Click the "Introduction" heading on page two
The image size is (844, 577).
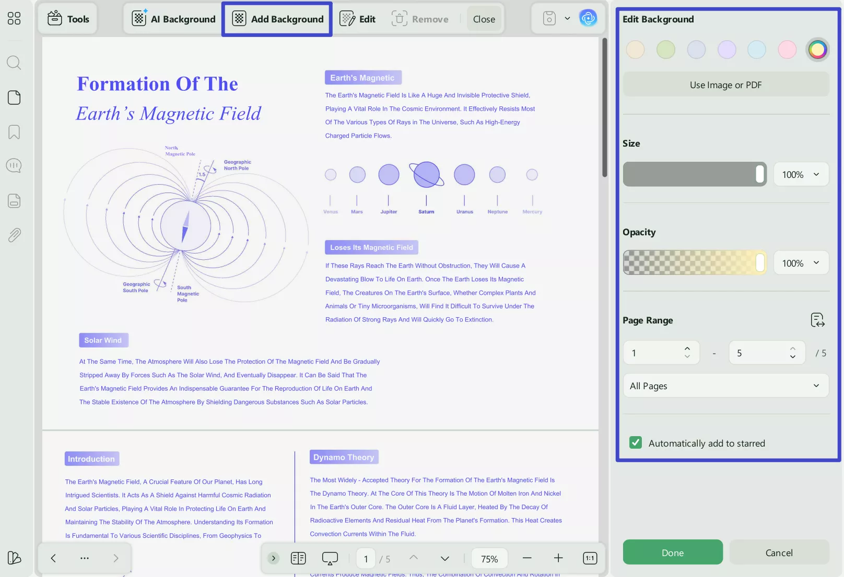point(92,459)
